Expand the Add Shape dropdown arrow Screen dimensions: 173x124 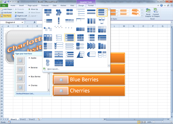click(x=13, y=9)
